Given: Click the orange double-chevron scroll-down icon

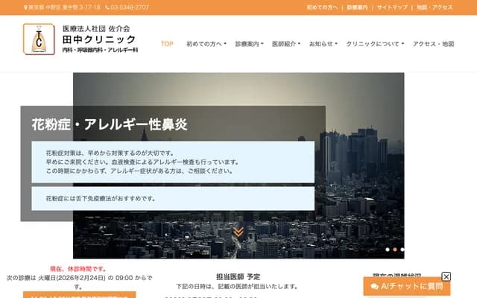Looking at the screenshot, I should coord(238,232).
